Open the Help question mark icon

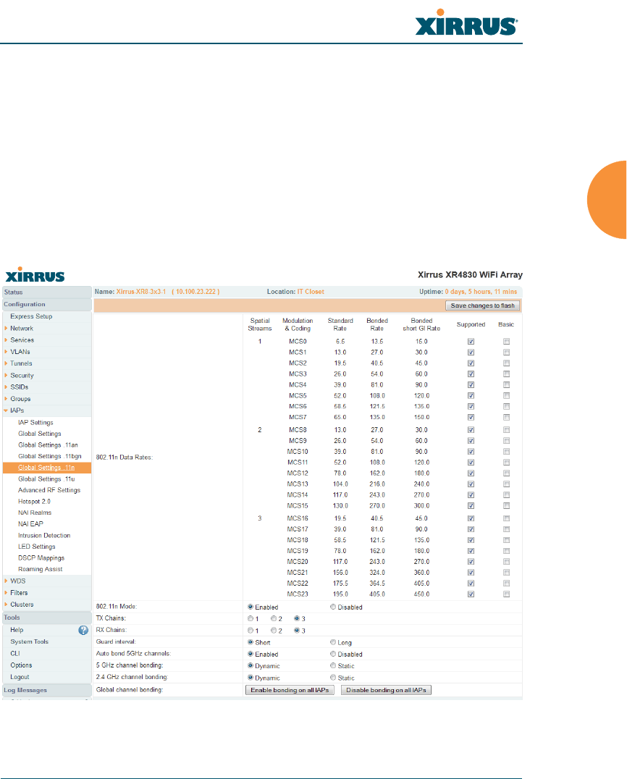coord(83,630)
